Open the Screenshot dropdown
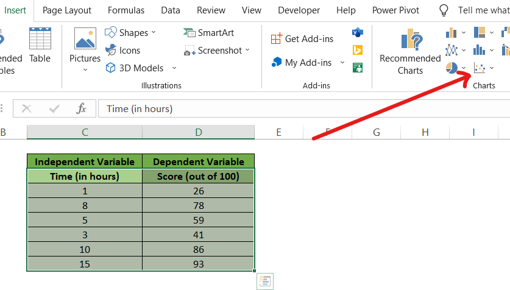Image resolution: width=510 pixels, height=290 pixels. click(247, 51)
